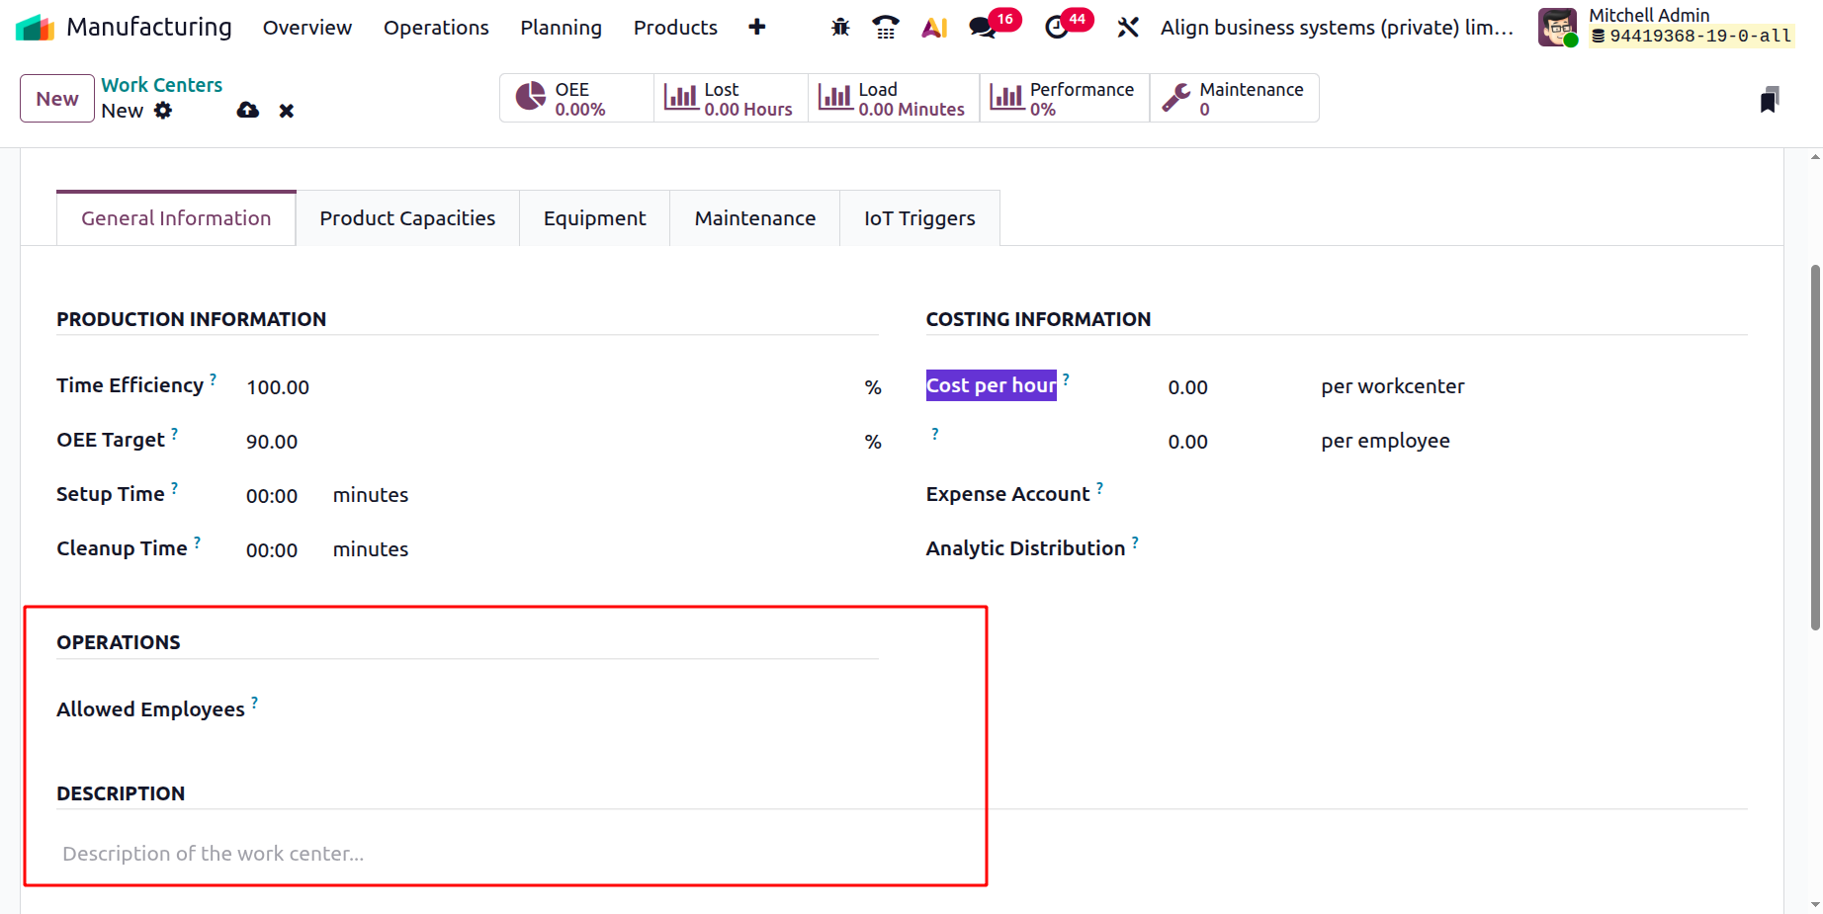Open the debug bug icon menu
The image size is (1823, 914).
(x=840, y=28)
